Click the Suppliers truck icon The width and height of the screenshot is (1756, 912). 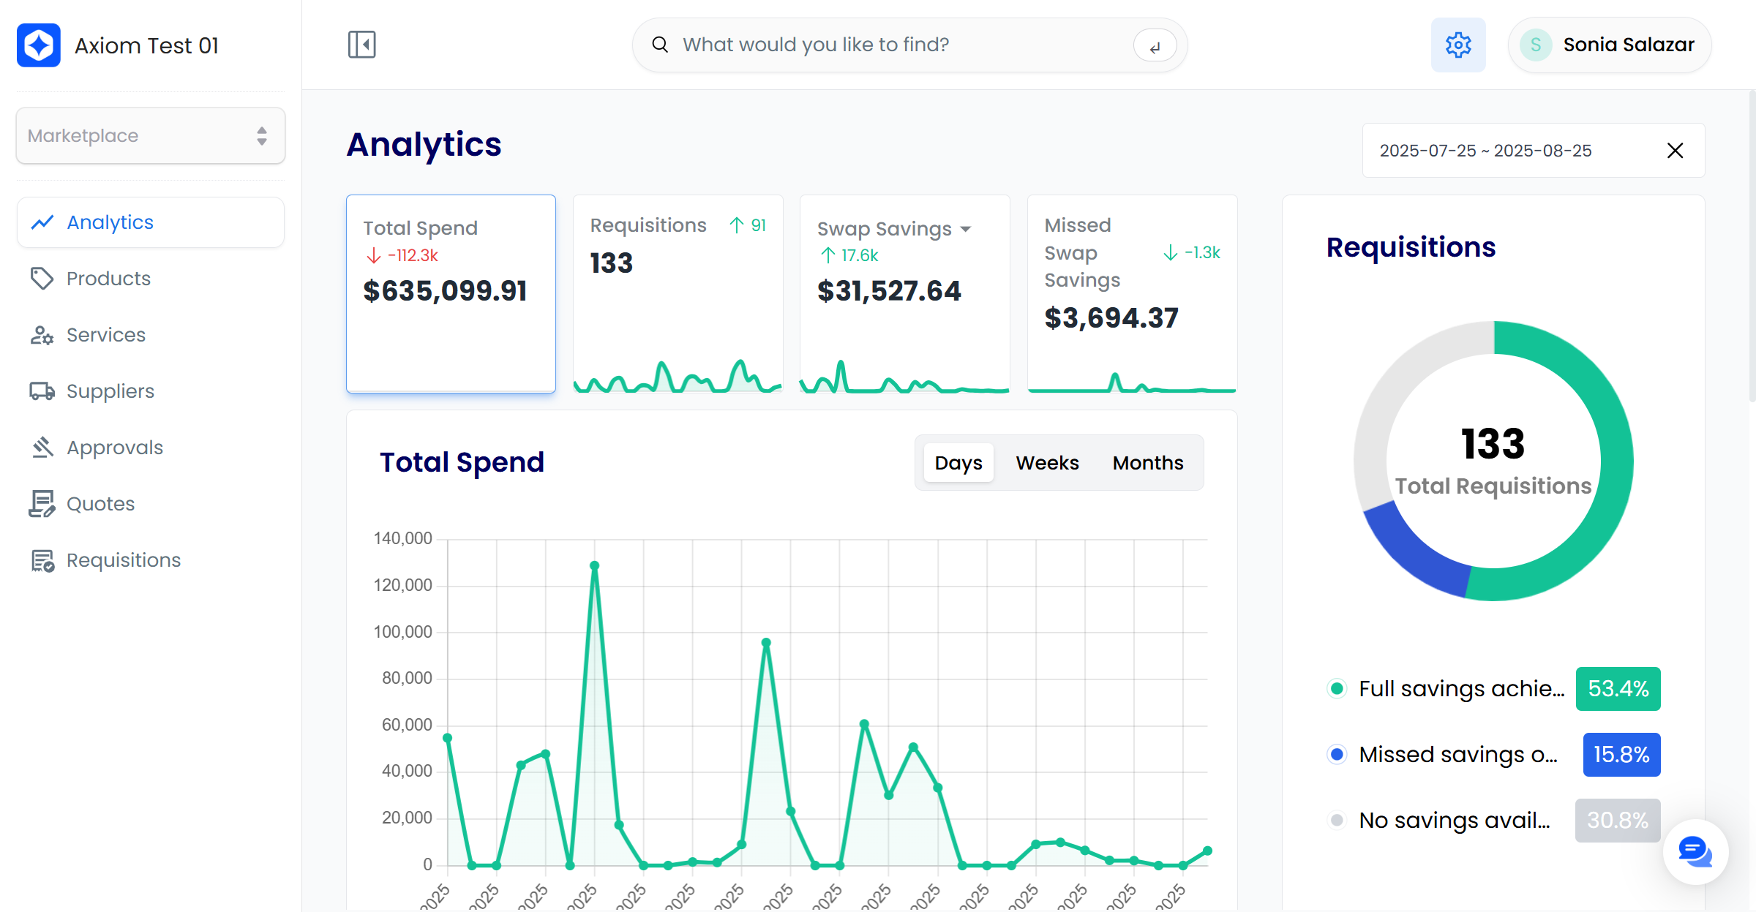(42, 391)
